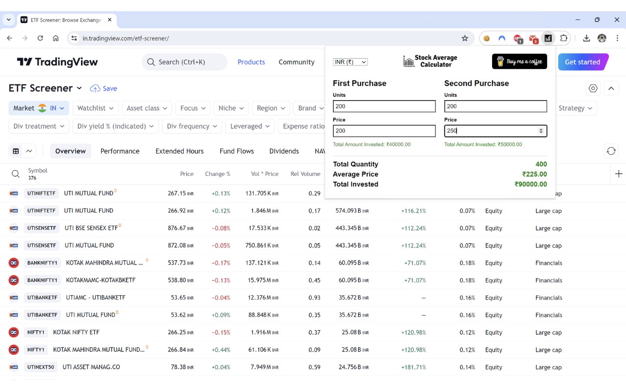Viewport: 626px width, 391px height.
Task: Click the Stock Average Calculator extension icon
Action: coord(548,38)
